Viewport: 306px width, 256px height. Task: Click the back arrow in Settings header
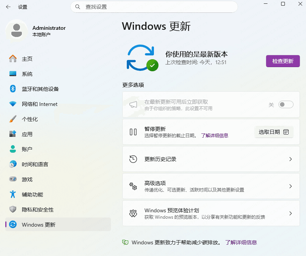click(x=8, y=7)
